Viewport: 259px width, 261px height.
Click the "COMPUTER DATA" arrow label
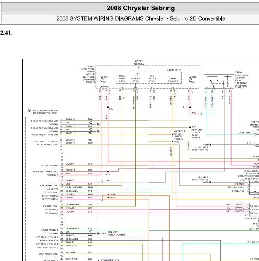(110, 260)
